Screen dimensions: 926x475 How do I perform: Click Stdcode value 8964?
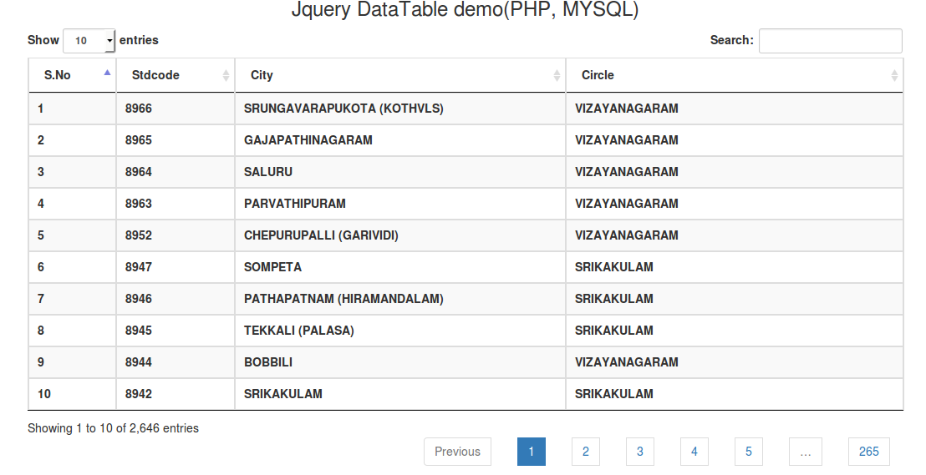coord(138,172)
